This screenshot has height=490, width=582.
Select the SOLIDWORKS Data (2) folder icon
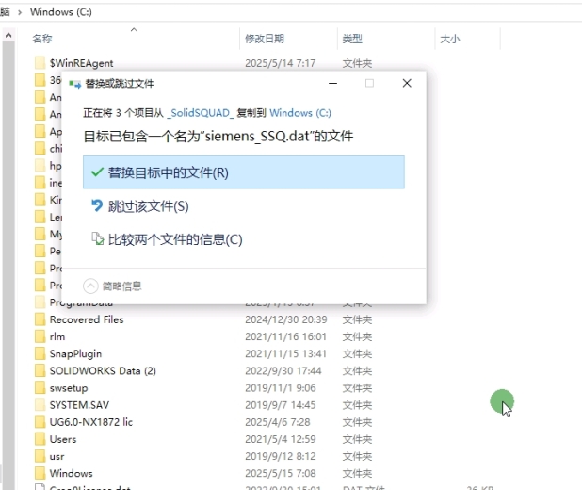point(40,370)
